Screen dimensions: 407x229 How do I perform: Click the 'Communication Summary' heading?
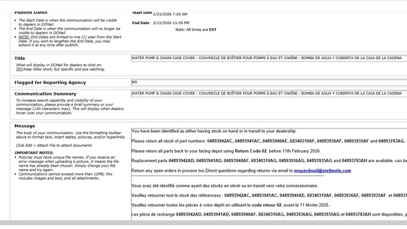(x=45, y=94)
